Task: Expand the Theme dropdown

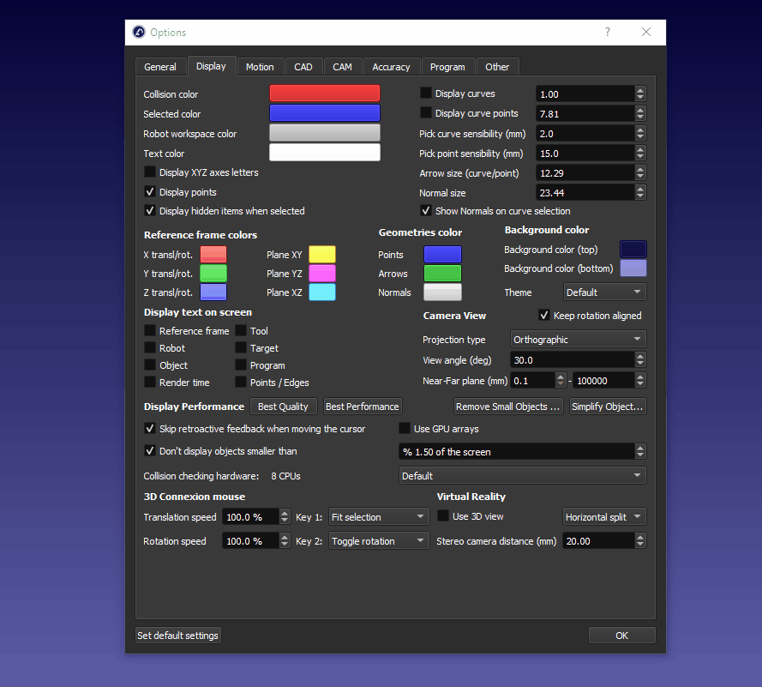Action: [x=604, y=292]
